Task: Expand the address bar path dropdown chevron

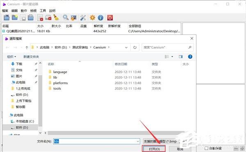Action: (x=126, y=48)
